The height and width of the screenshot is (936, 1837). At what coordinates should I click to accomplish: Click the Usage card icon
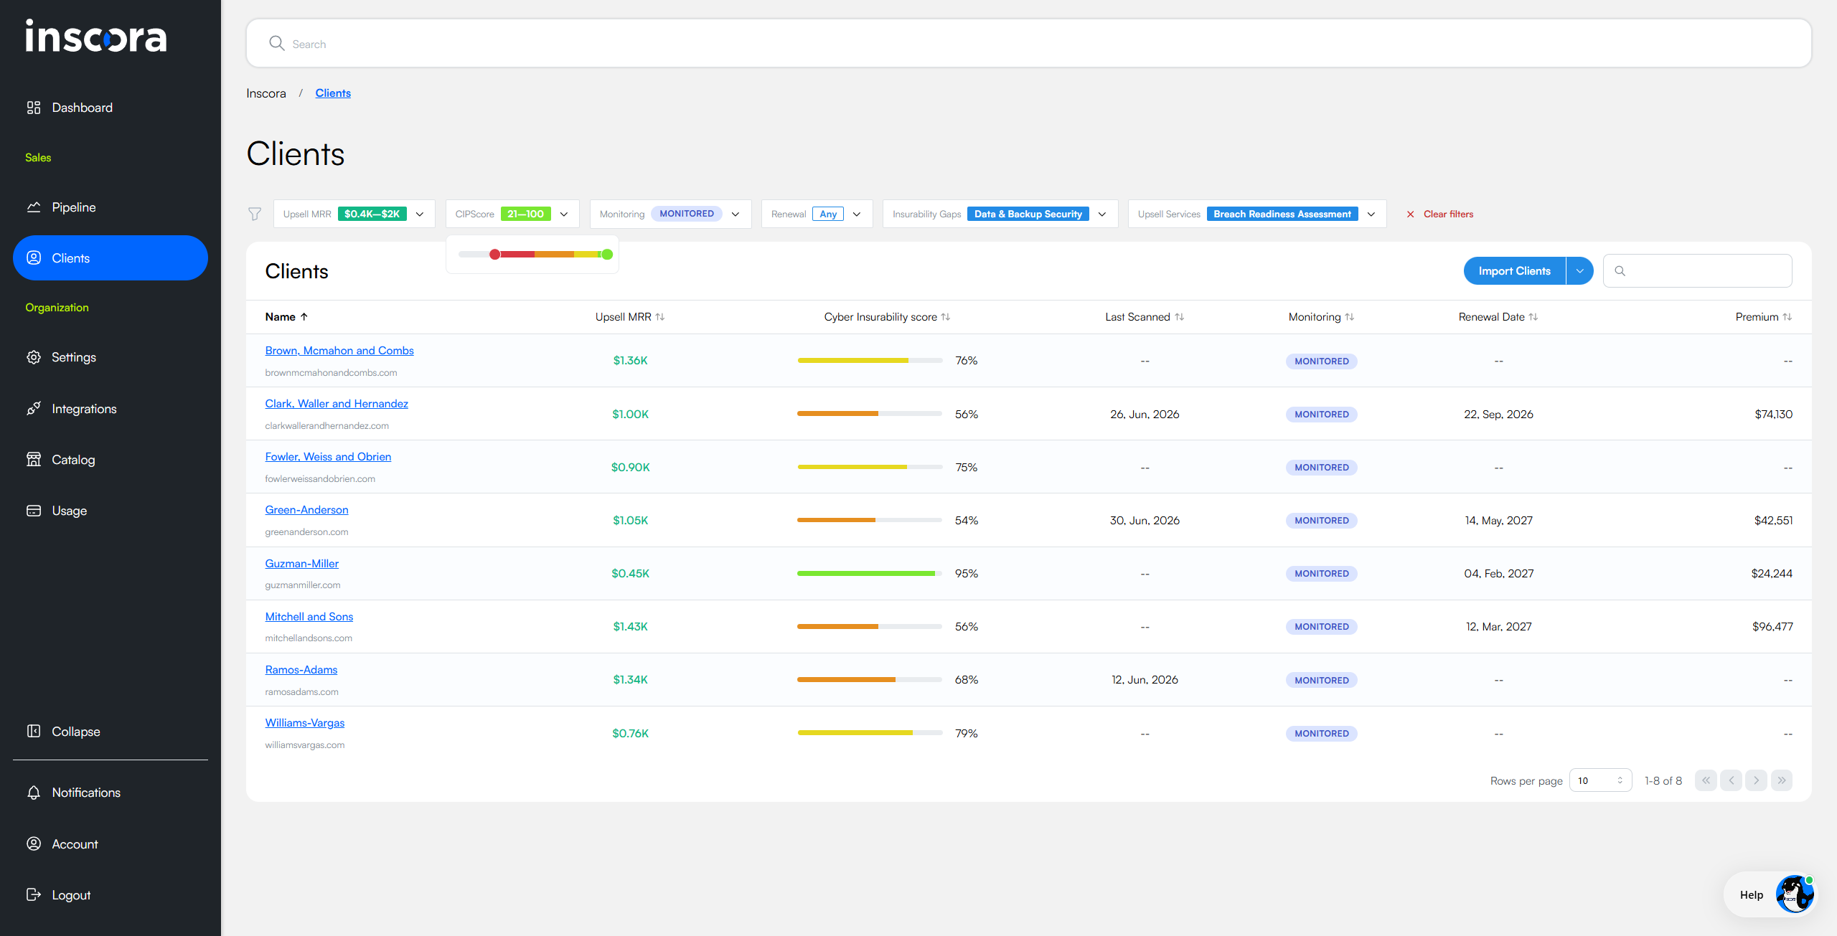(34, 511)
